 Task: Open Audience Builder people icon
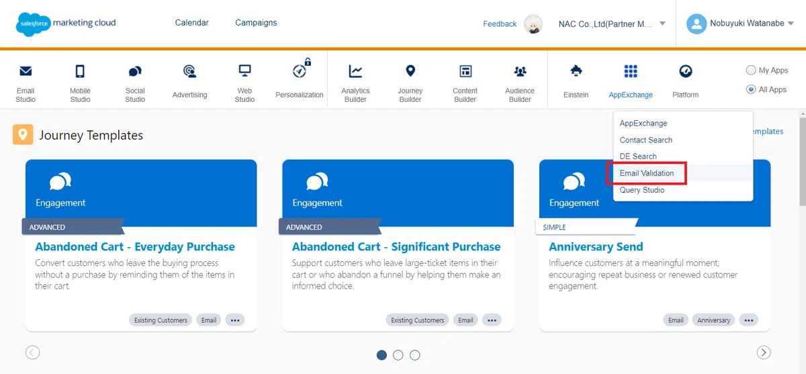pyautogui.click(x=520, y=71)
